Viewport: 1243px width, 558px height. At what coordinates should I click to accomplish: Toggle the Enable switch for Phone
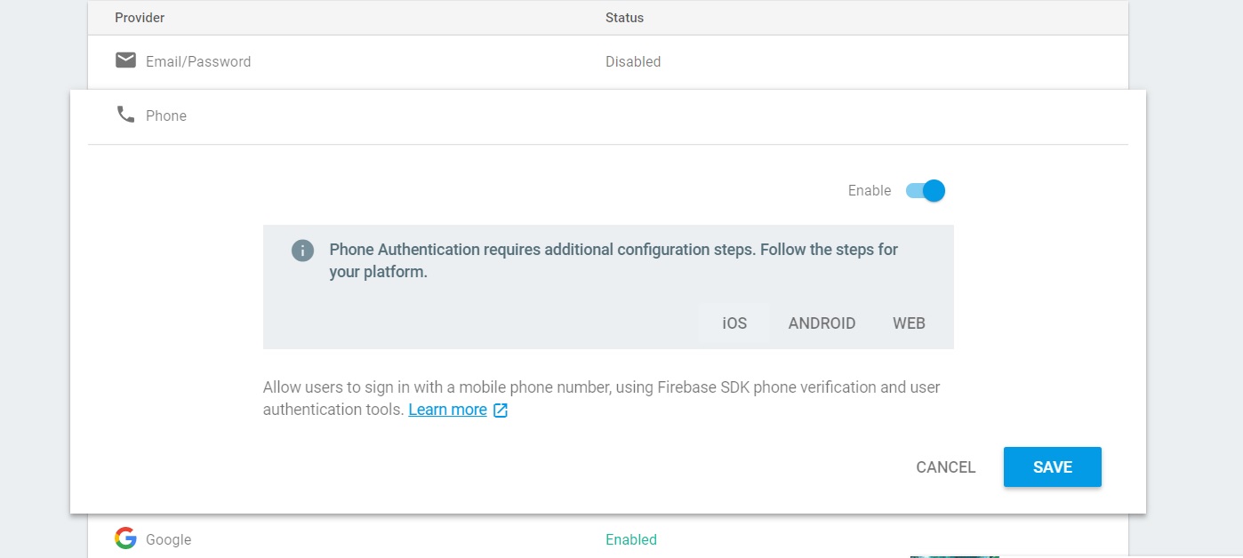(926, 191)
